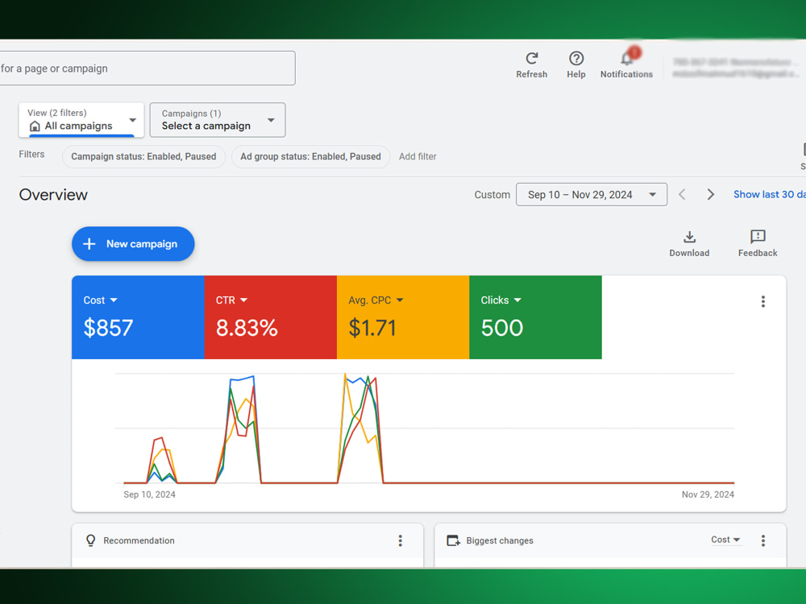Click the Custom date label
The height and width of the screenshot is (604, 806).
[x=492, y=195]
